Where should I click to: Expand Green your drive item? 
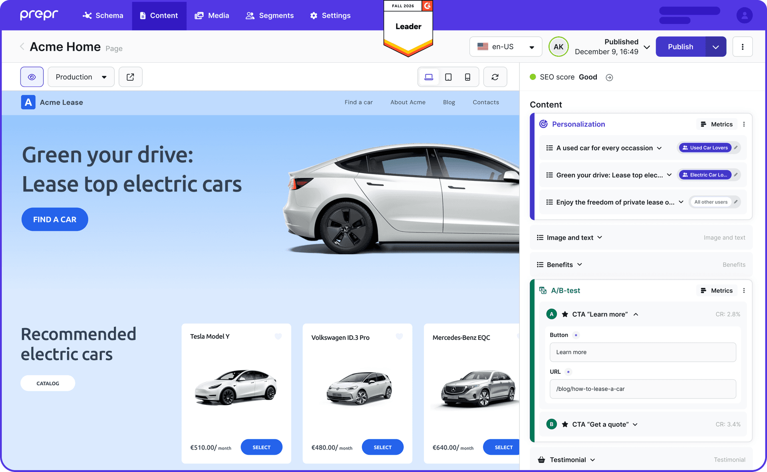[x=669, y=175]
